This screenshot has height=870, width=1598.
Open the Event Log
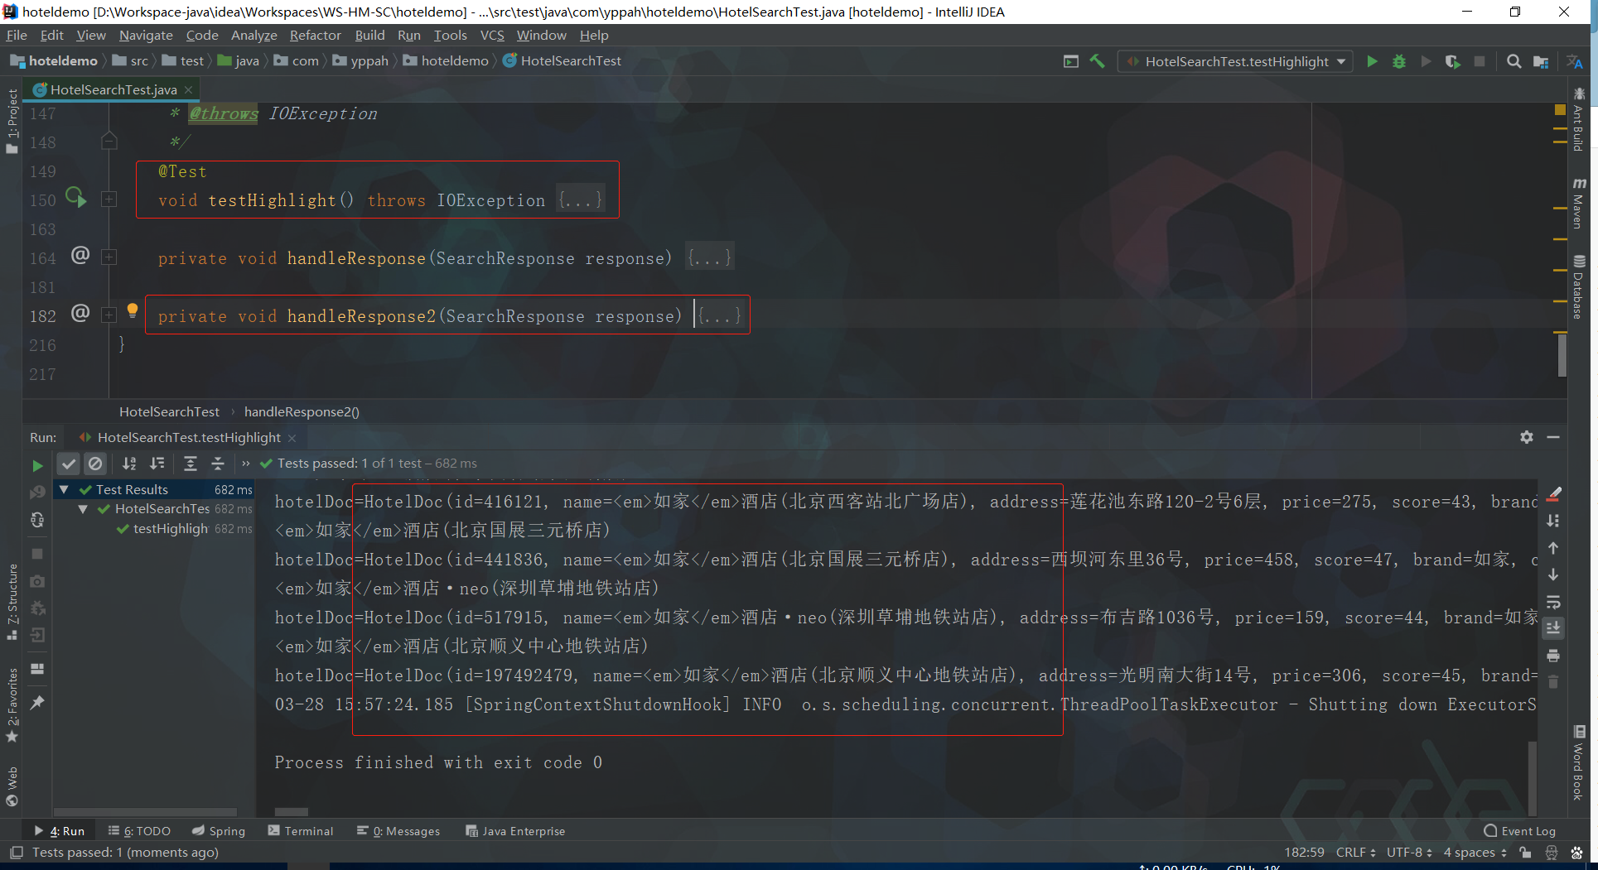click(1519, 831)
